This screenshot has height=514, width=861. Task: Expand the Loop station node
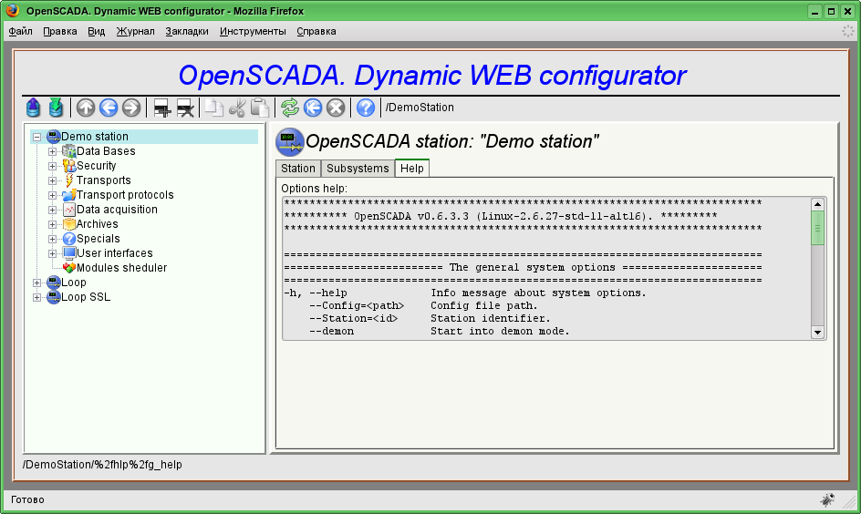pos(36,283)
